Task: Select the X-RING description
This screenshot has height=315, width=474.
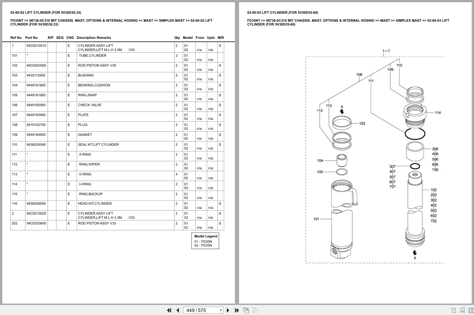Action: click(x=85, y=154)
